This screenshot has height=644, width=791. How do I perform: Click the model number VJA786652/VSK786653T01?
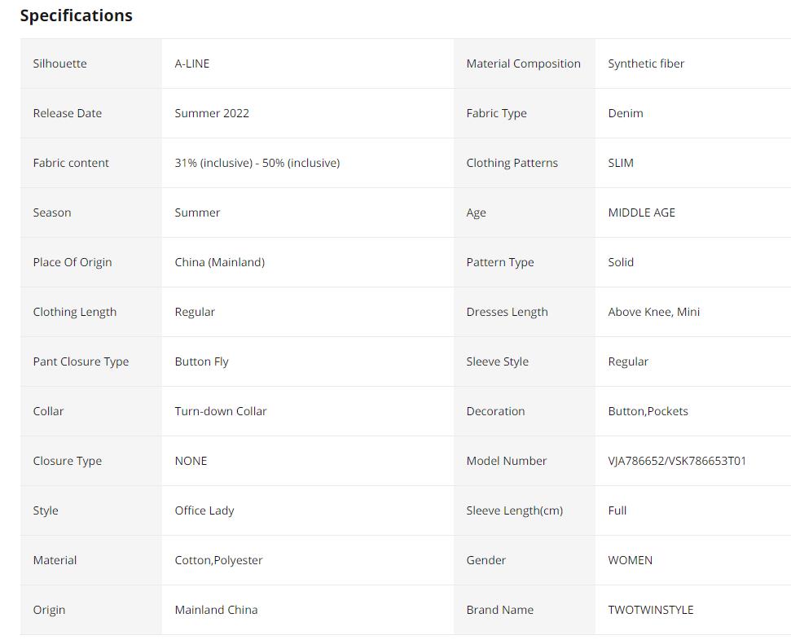[x=676, y=461]
